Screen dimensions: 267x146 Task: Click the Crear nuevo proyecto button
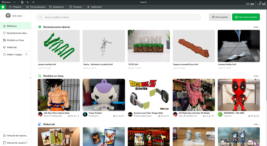pos(246,17)
